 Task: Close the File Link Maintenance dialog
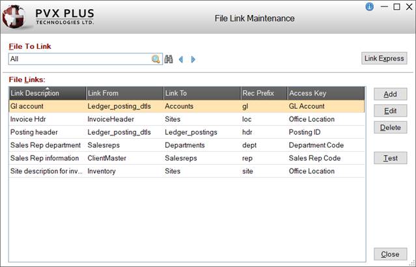390,254
